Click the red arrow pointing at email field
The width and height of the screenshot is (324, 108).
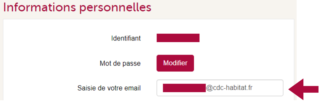(x=303, y=89)
